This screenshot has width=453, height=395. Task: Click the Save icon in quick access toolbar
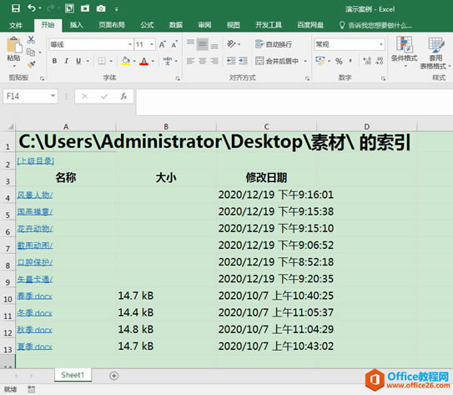(16, 8)
